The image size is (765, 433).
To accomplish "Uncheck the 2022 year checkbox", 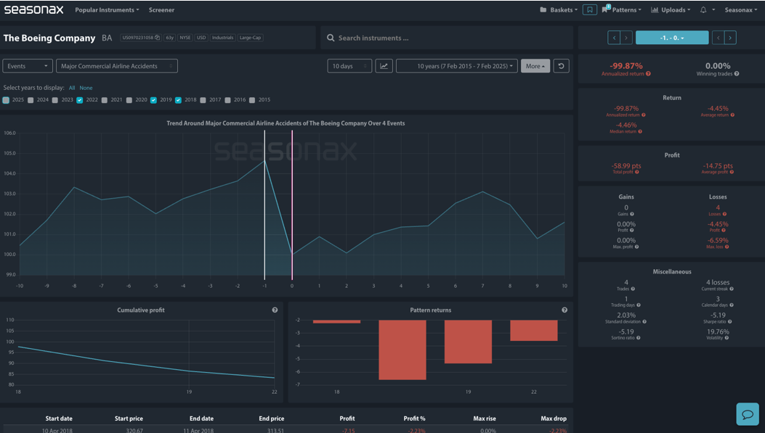I will 79,100.
